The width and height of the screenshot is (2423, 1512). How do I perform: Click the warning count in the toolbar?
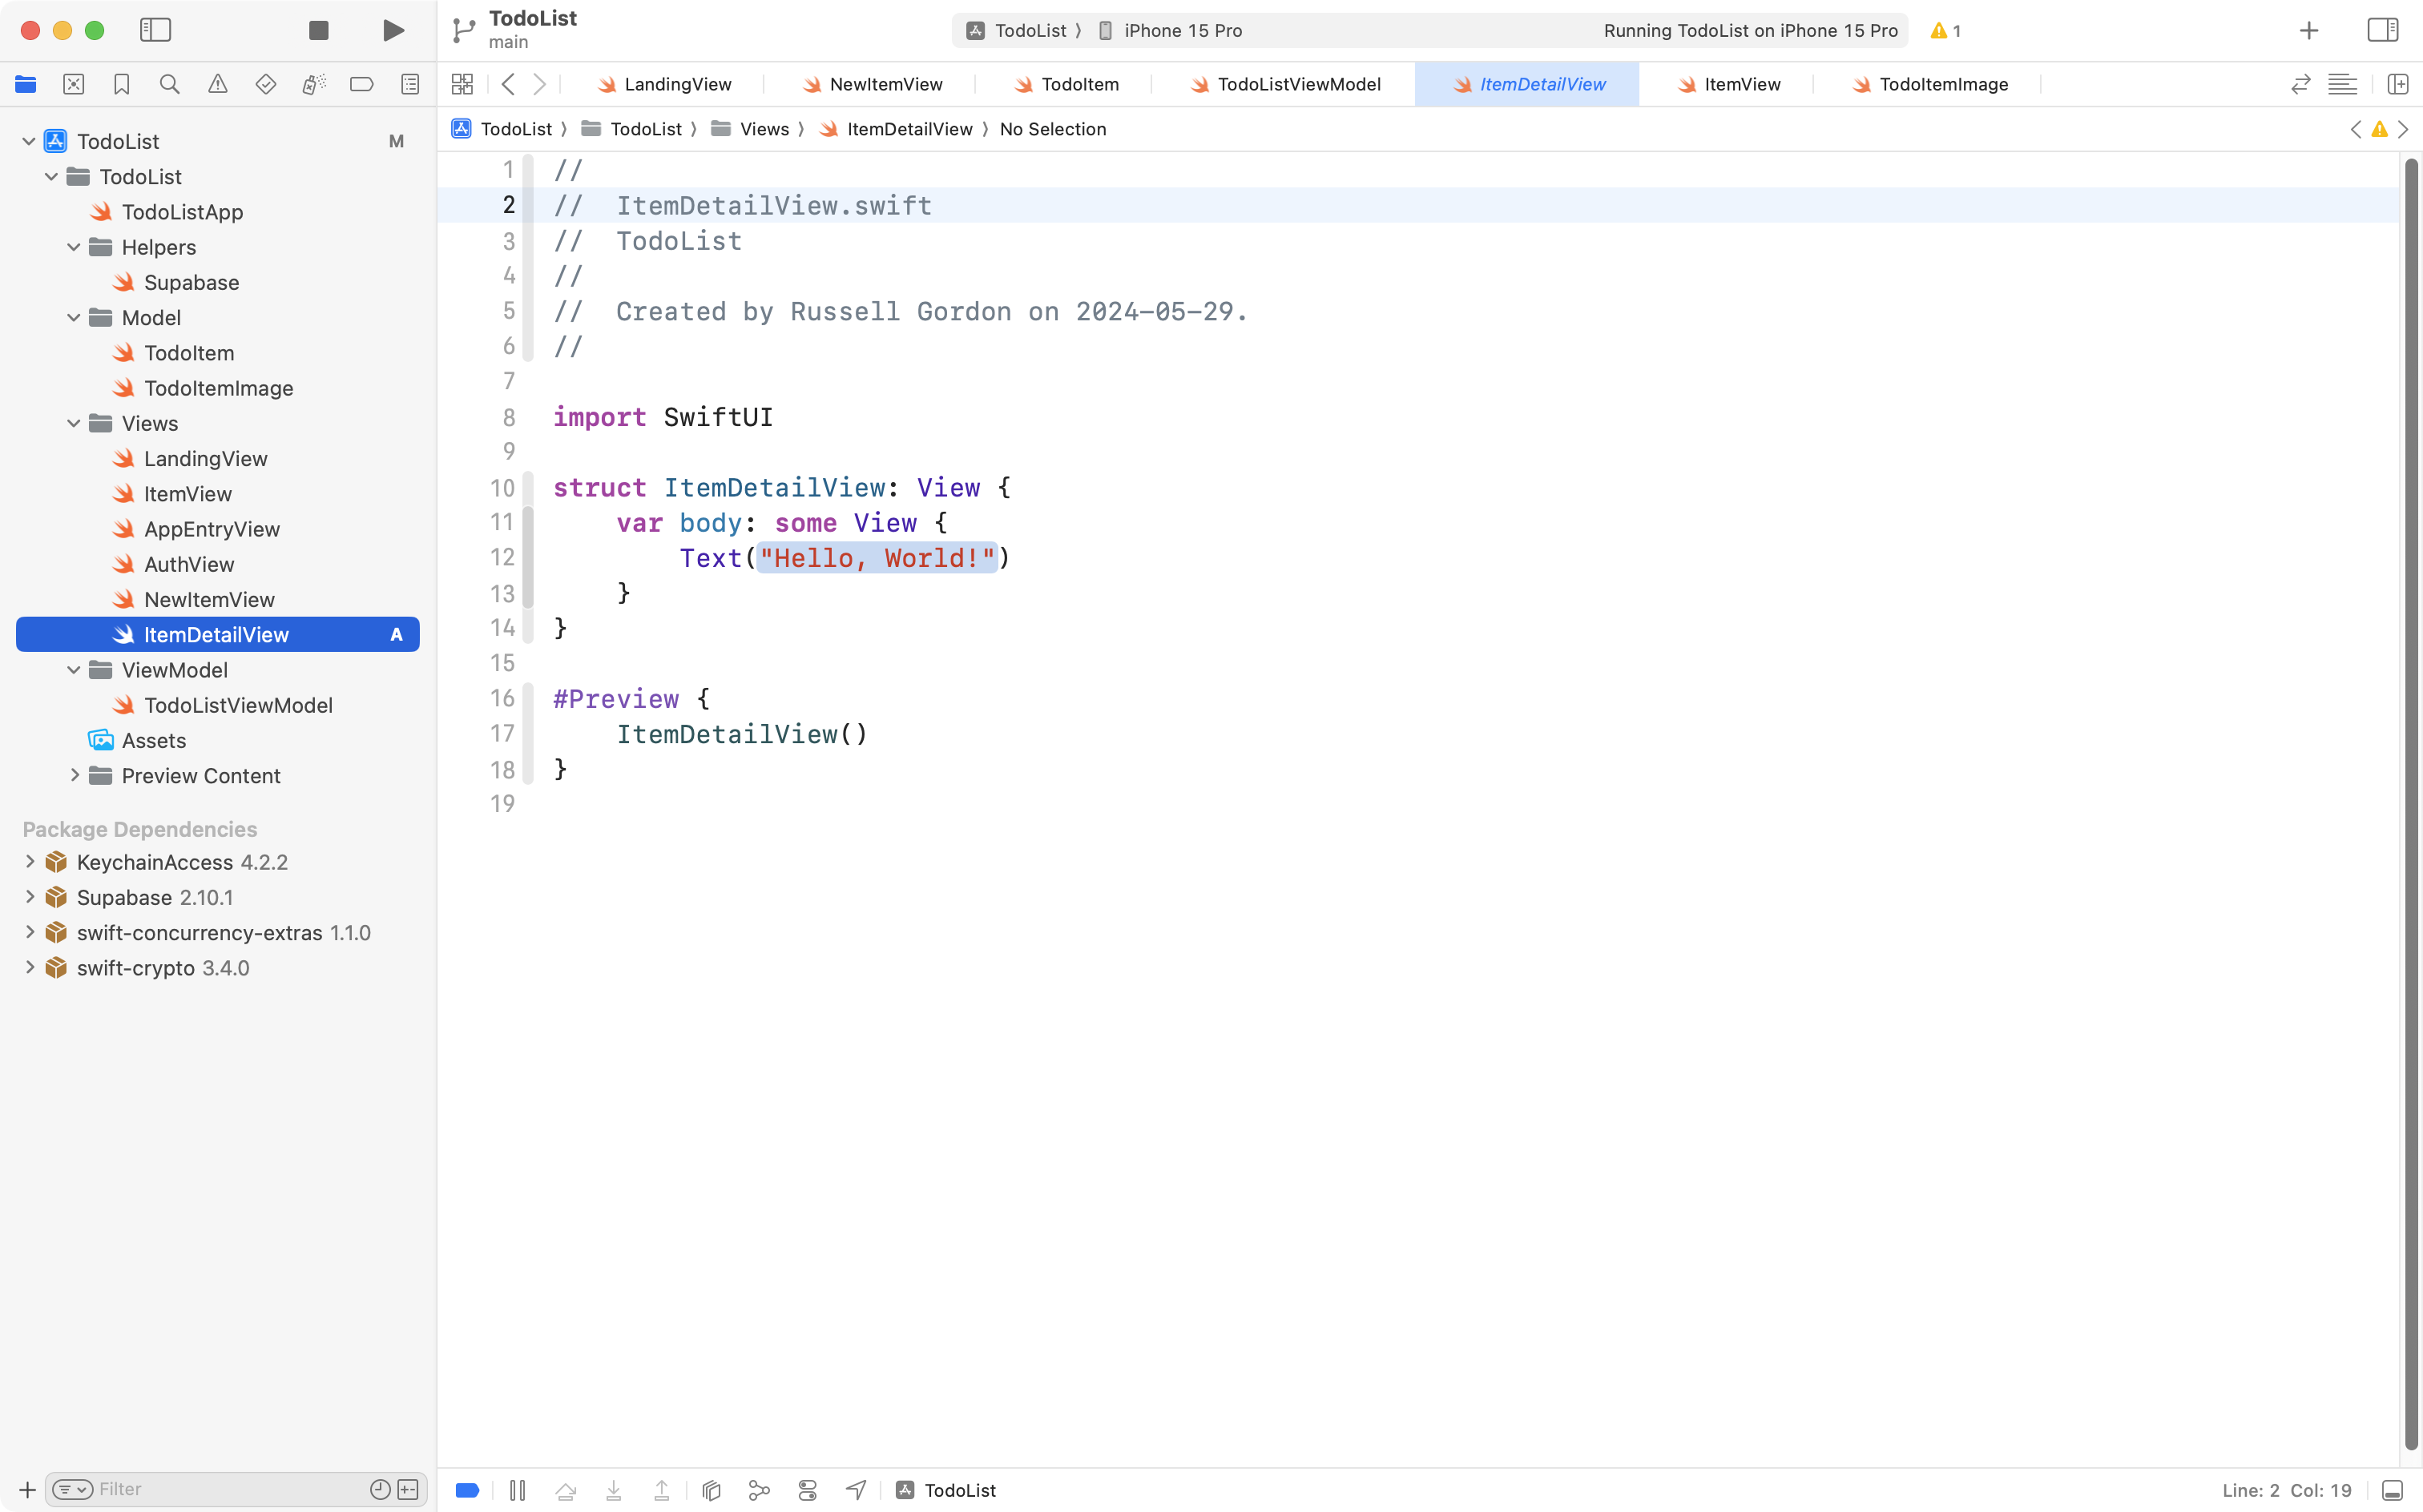[x=1945, y=30]
